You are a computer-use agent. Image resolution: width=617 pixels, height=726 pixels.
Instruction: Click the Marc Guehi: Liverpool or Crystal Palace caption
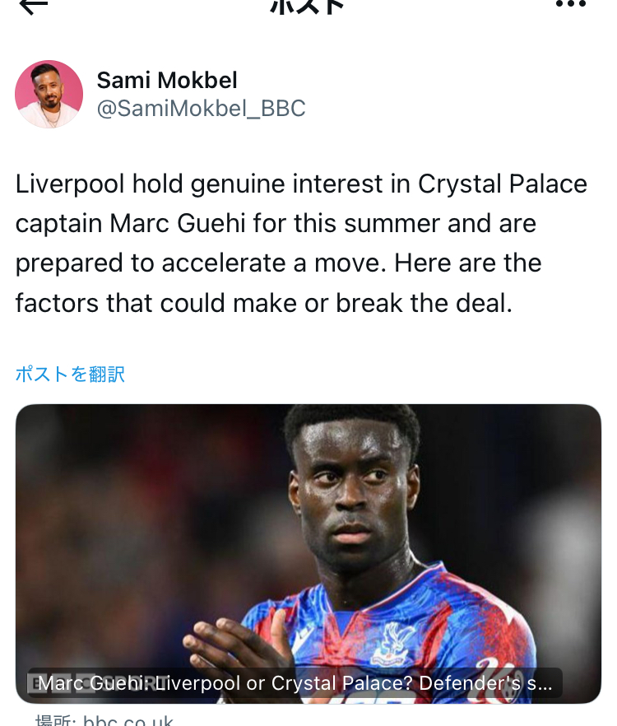pyautogui.click(x=295, y=683)
